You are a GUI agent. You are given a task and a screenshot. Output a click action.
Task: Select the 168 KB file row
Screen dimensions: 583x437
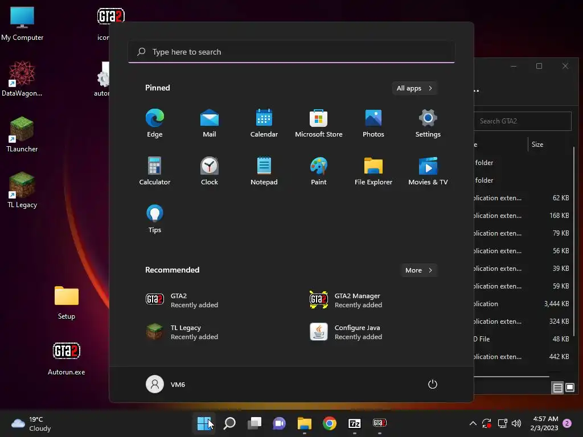[523, 216]
